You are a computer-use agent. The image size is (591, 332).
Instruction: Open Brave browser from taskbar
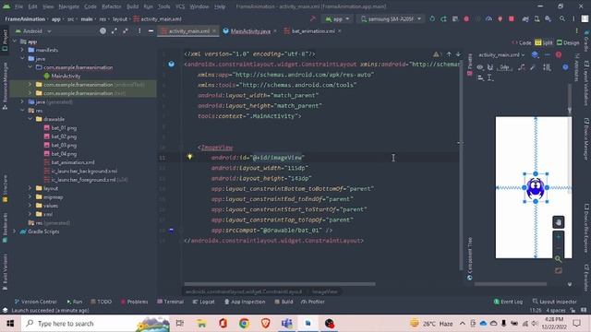point(265,324)
